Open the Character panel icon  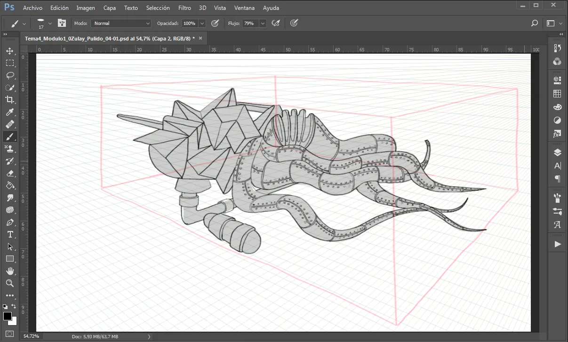point(558,166)
